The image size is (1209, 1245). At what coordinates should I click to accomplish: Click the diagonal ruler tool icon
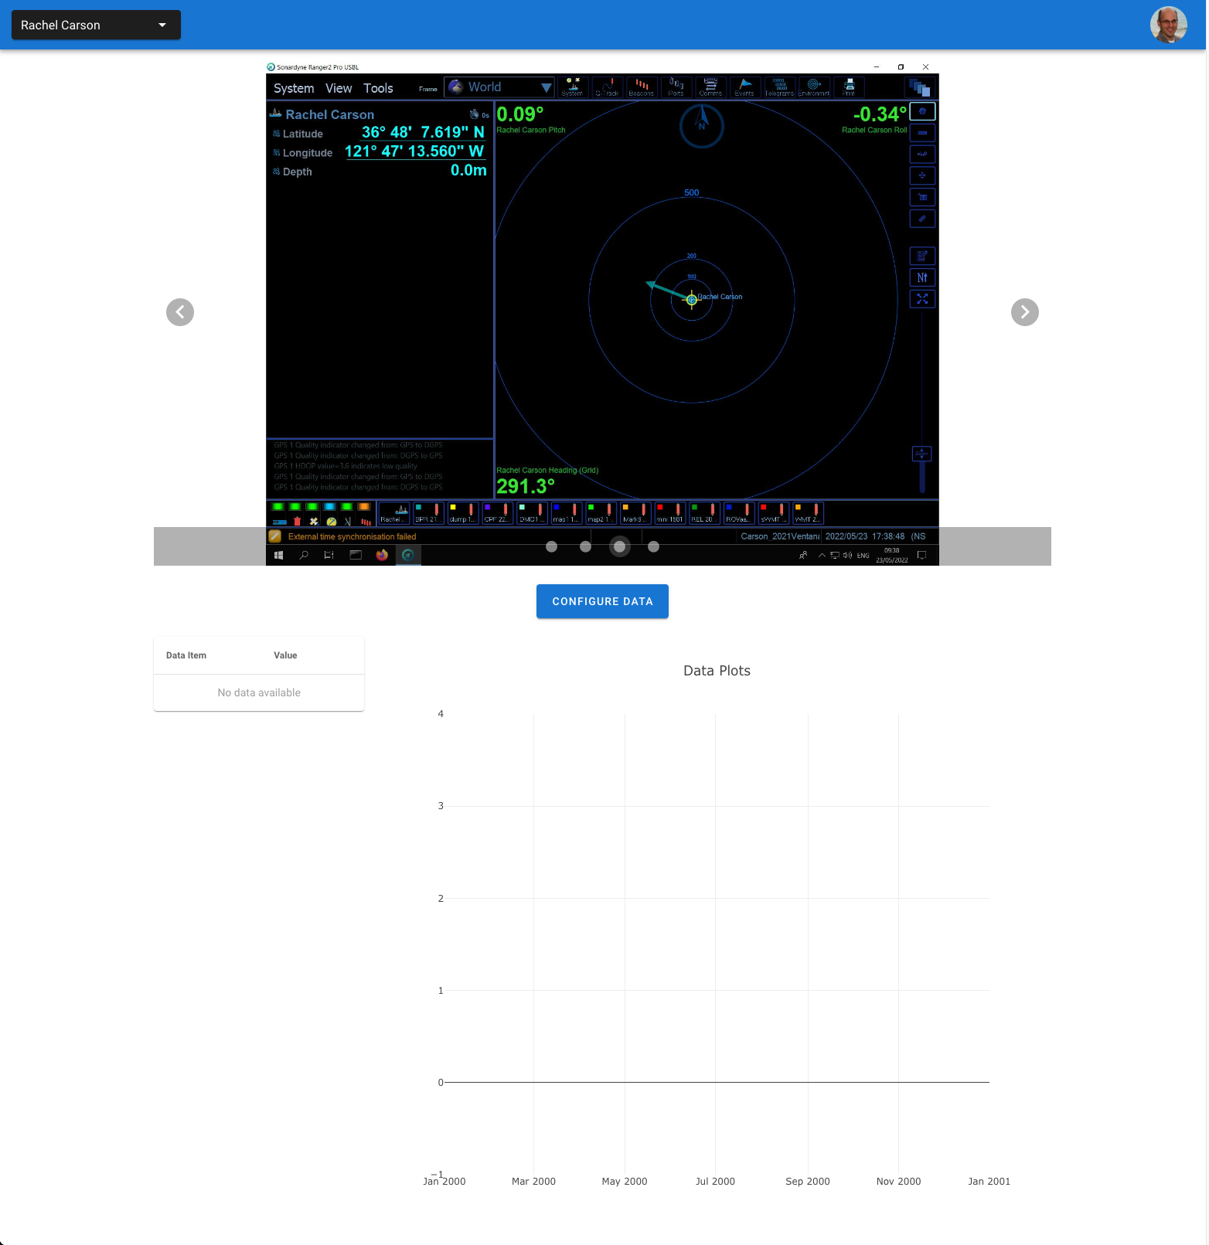tap(922, 219)
